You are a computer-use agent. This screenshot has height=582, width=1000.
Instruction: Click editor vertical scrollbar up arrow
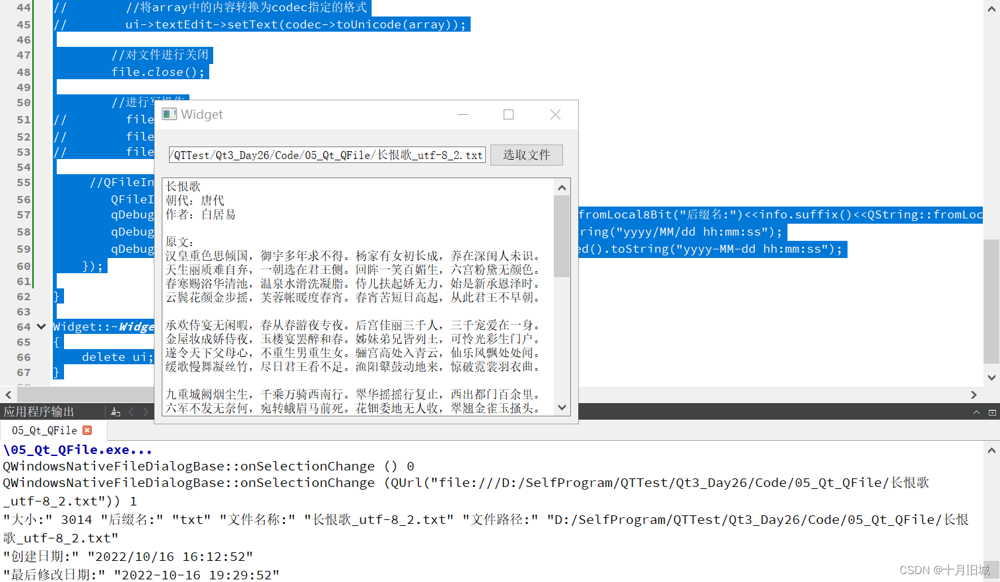coord(991,9)
